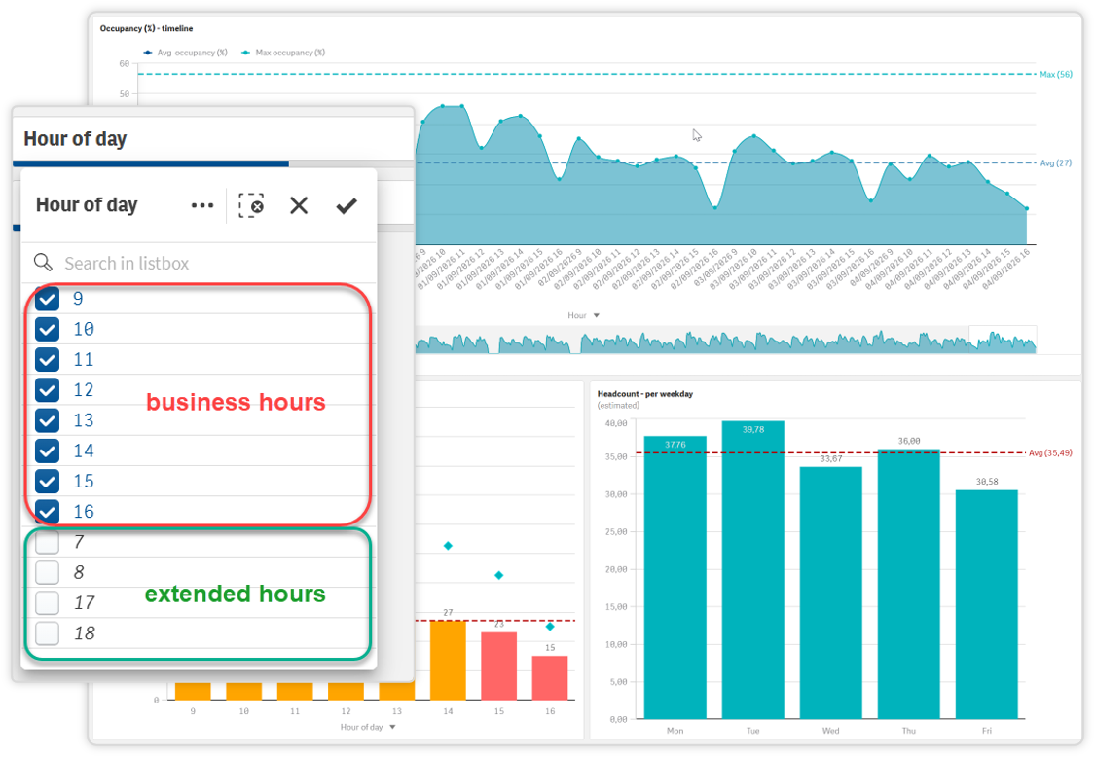Click the 30,58 value label above Fri
Screen dimensions: 1095x757
[x=987, y=482]
